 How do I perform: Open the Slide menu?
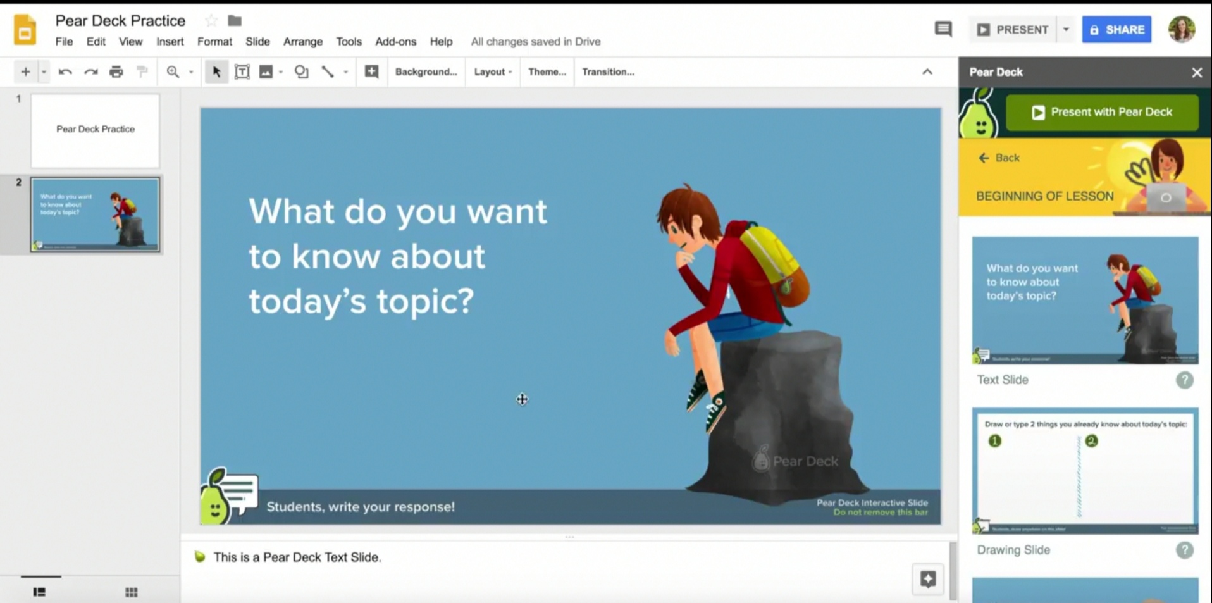pyautogui.click(x=257, y=42)
